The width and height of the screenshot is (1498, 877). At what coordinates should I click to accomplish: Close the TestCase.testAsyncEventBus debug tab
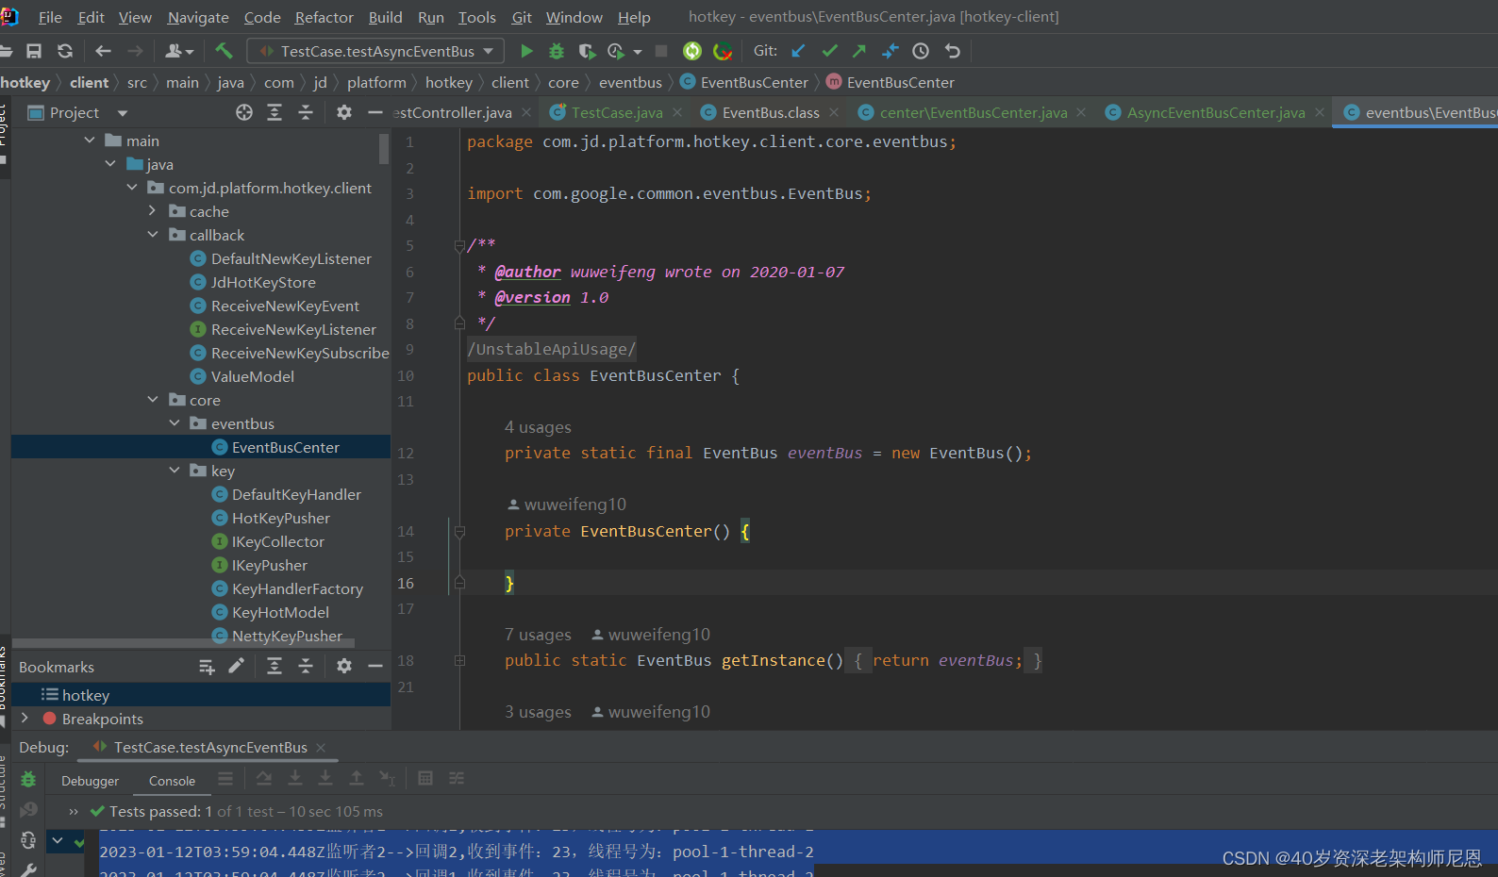[x=321, y=748]
